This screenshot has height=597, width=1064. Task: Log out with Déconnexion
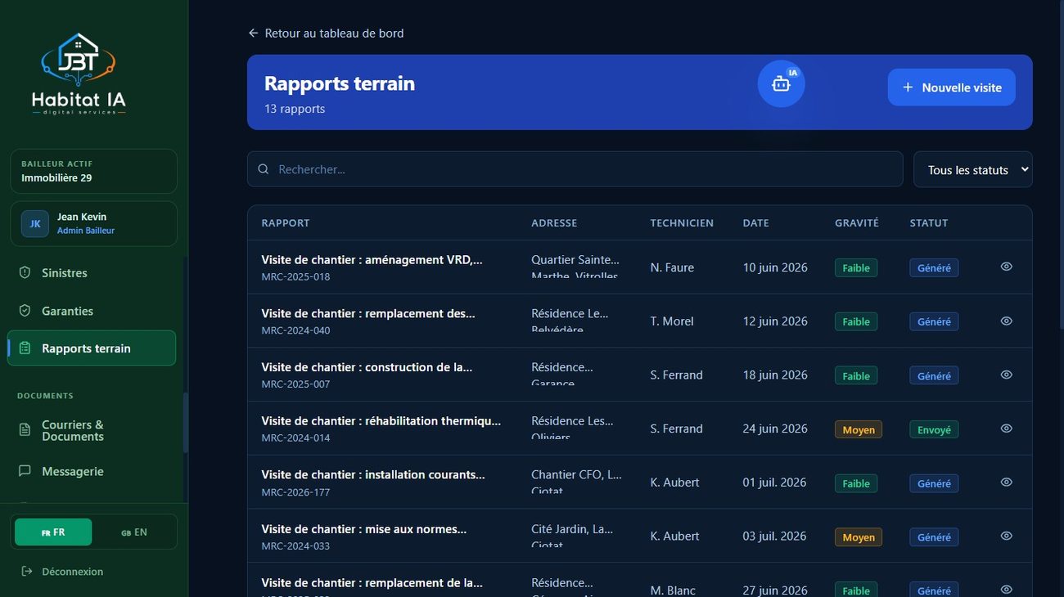[62, 572]
